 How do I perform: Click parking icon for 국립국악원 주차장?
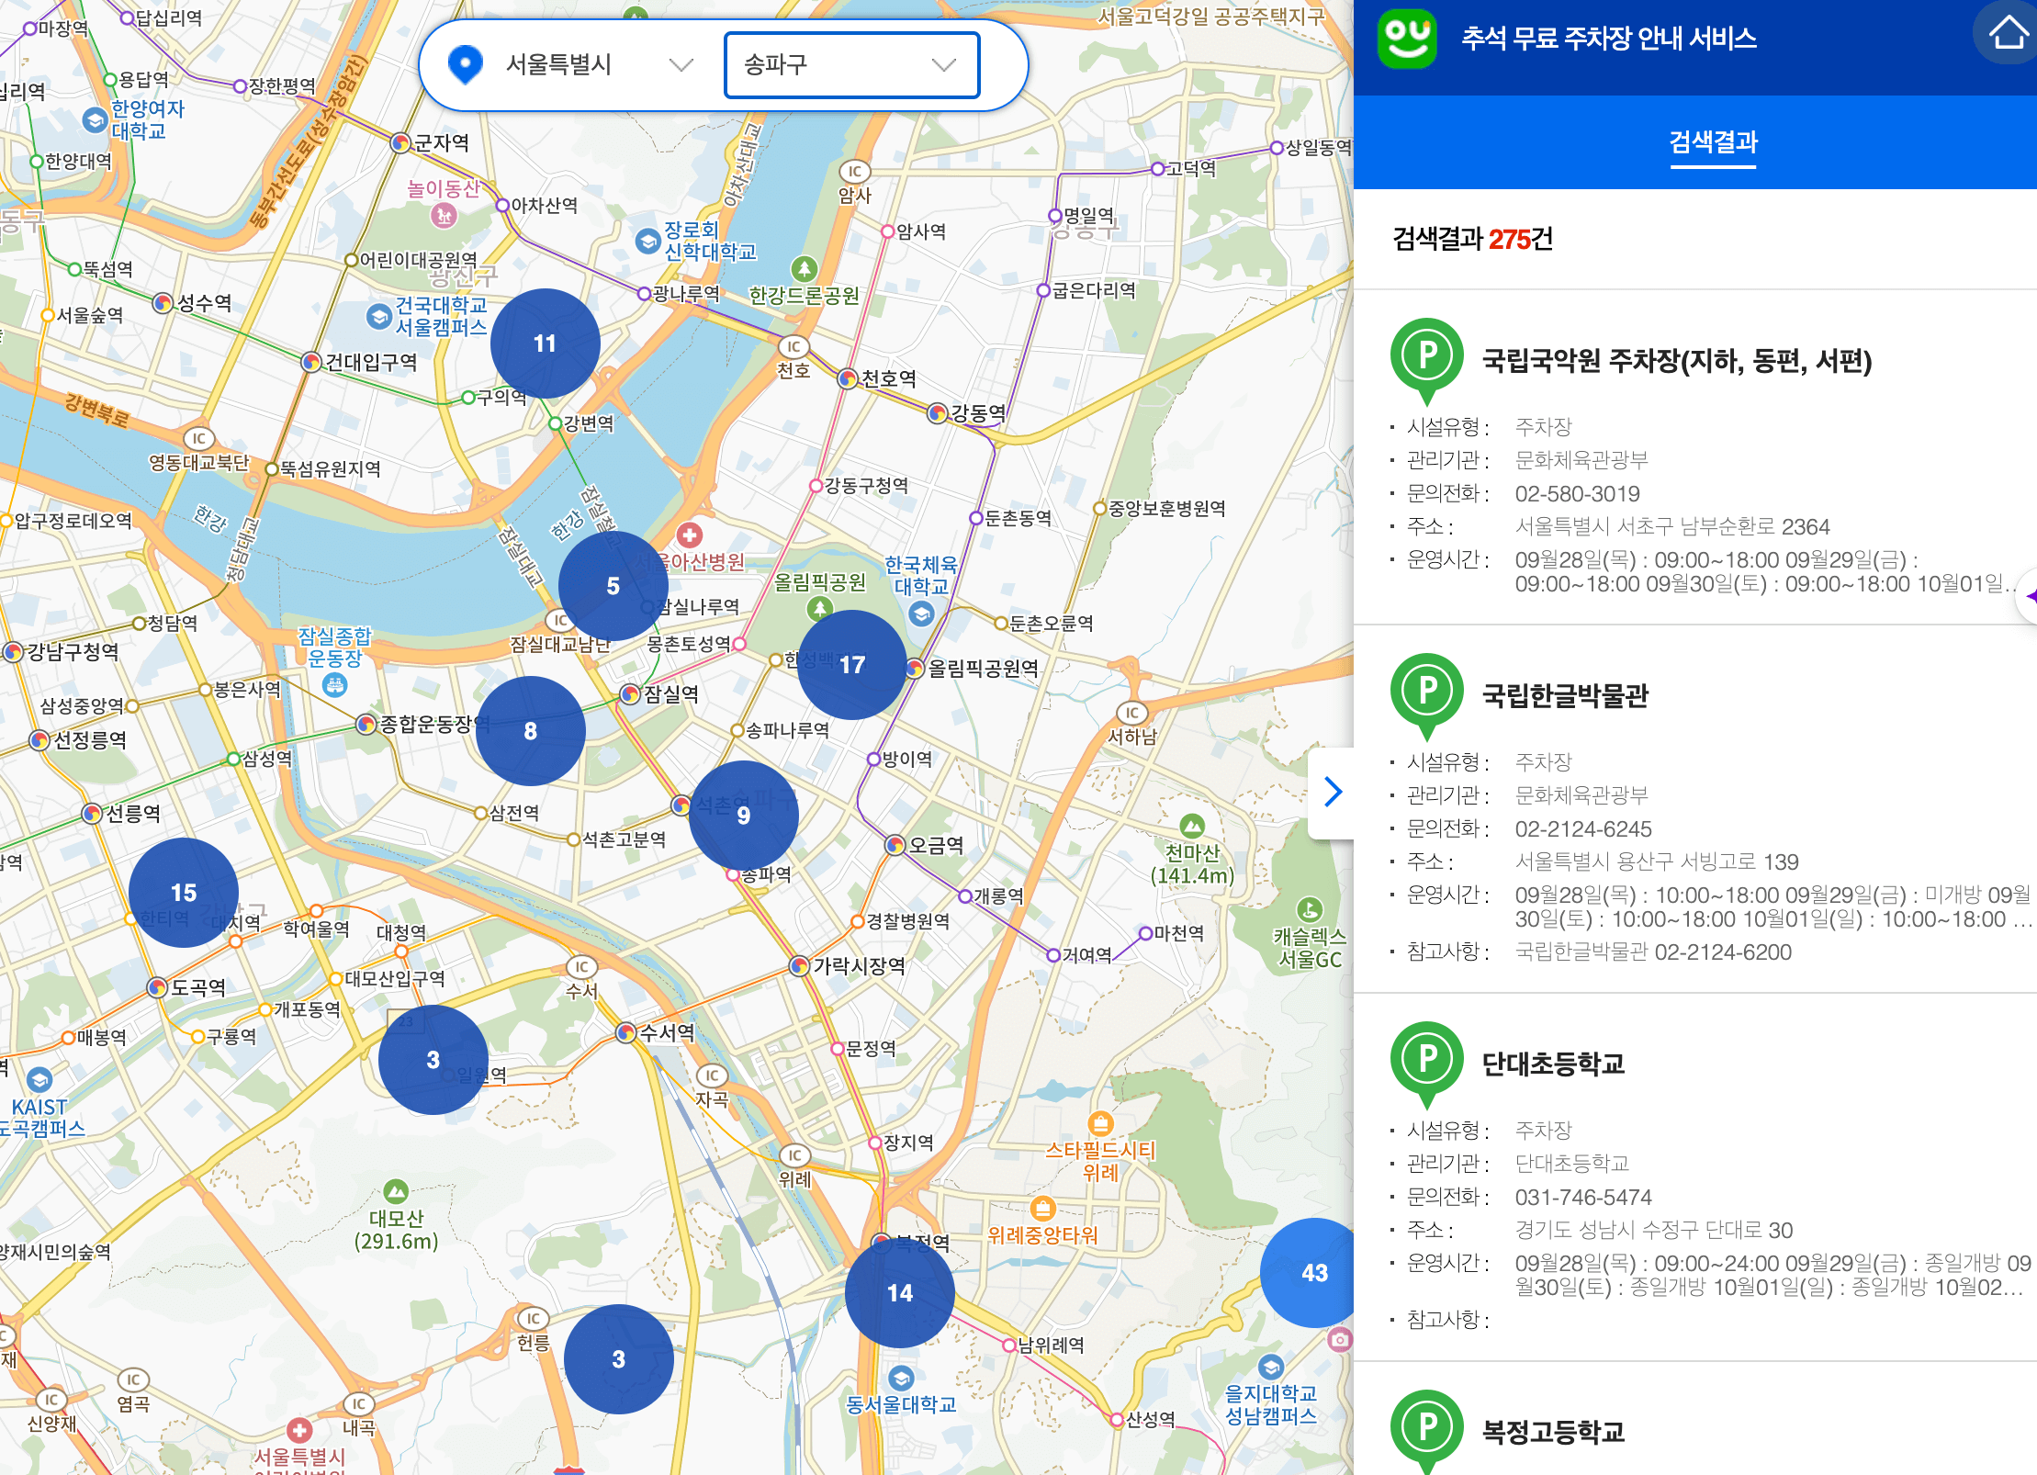(x=1427, y=361)
